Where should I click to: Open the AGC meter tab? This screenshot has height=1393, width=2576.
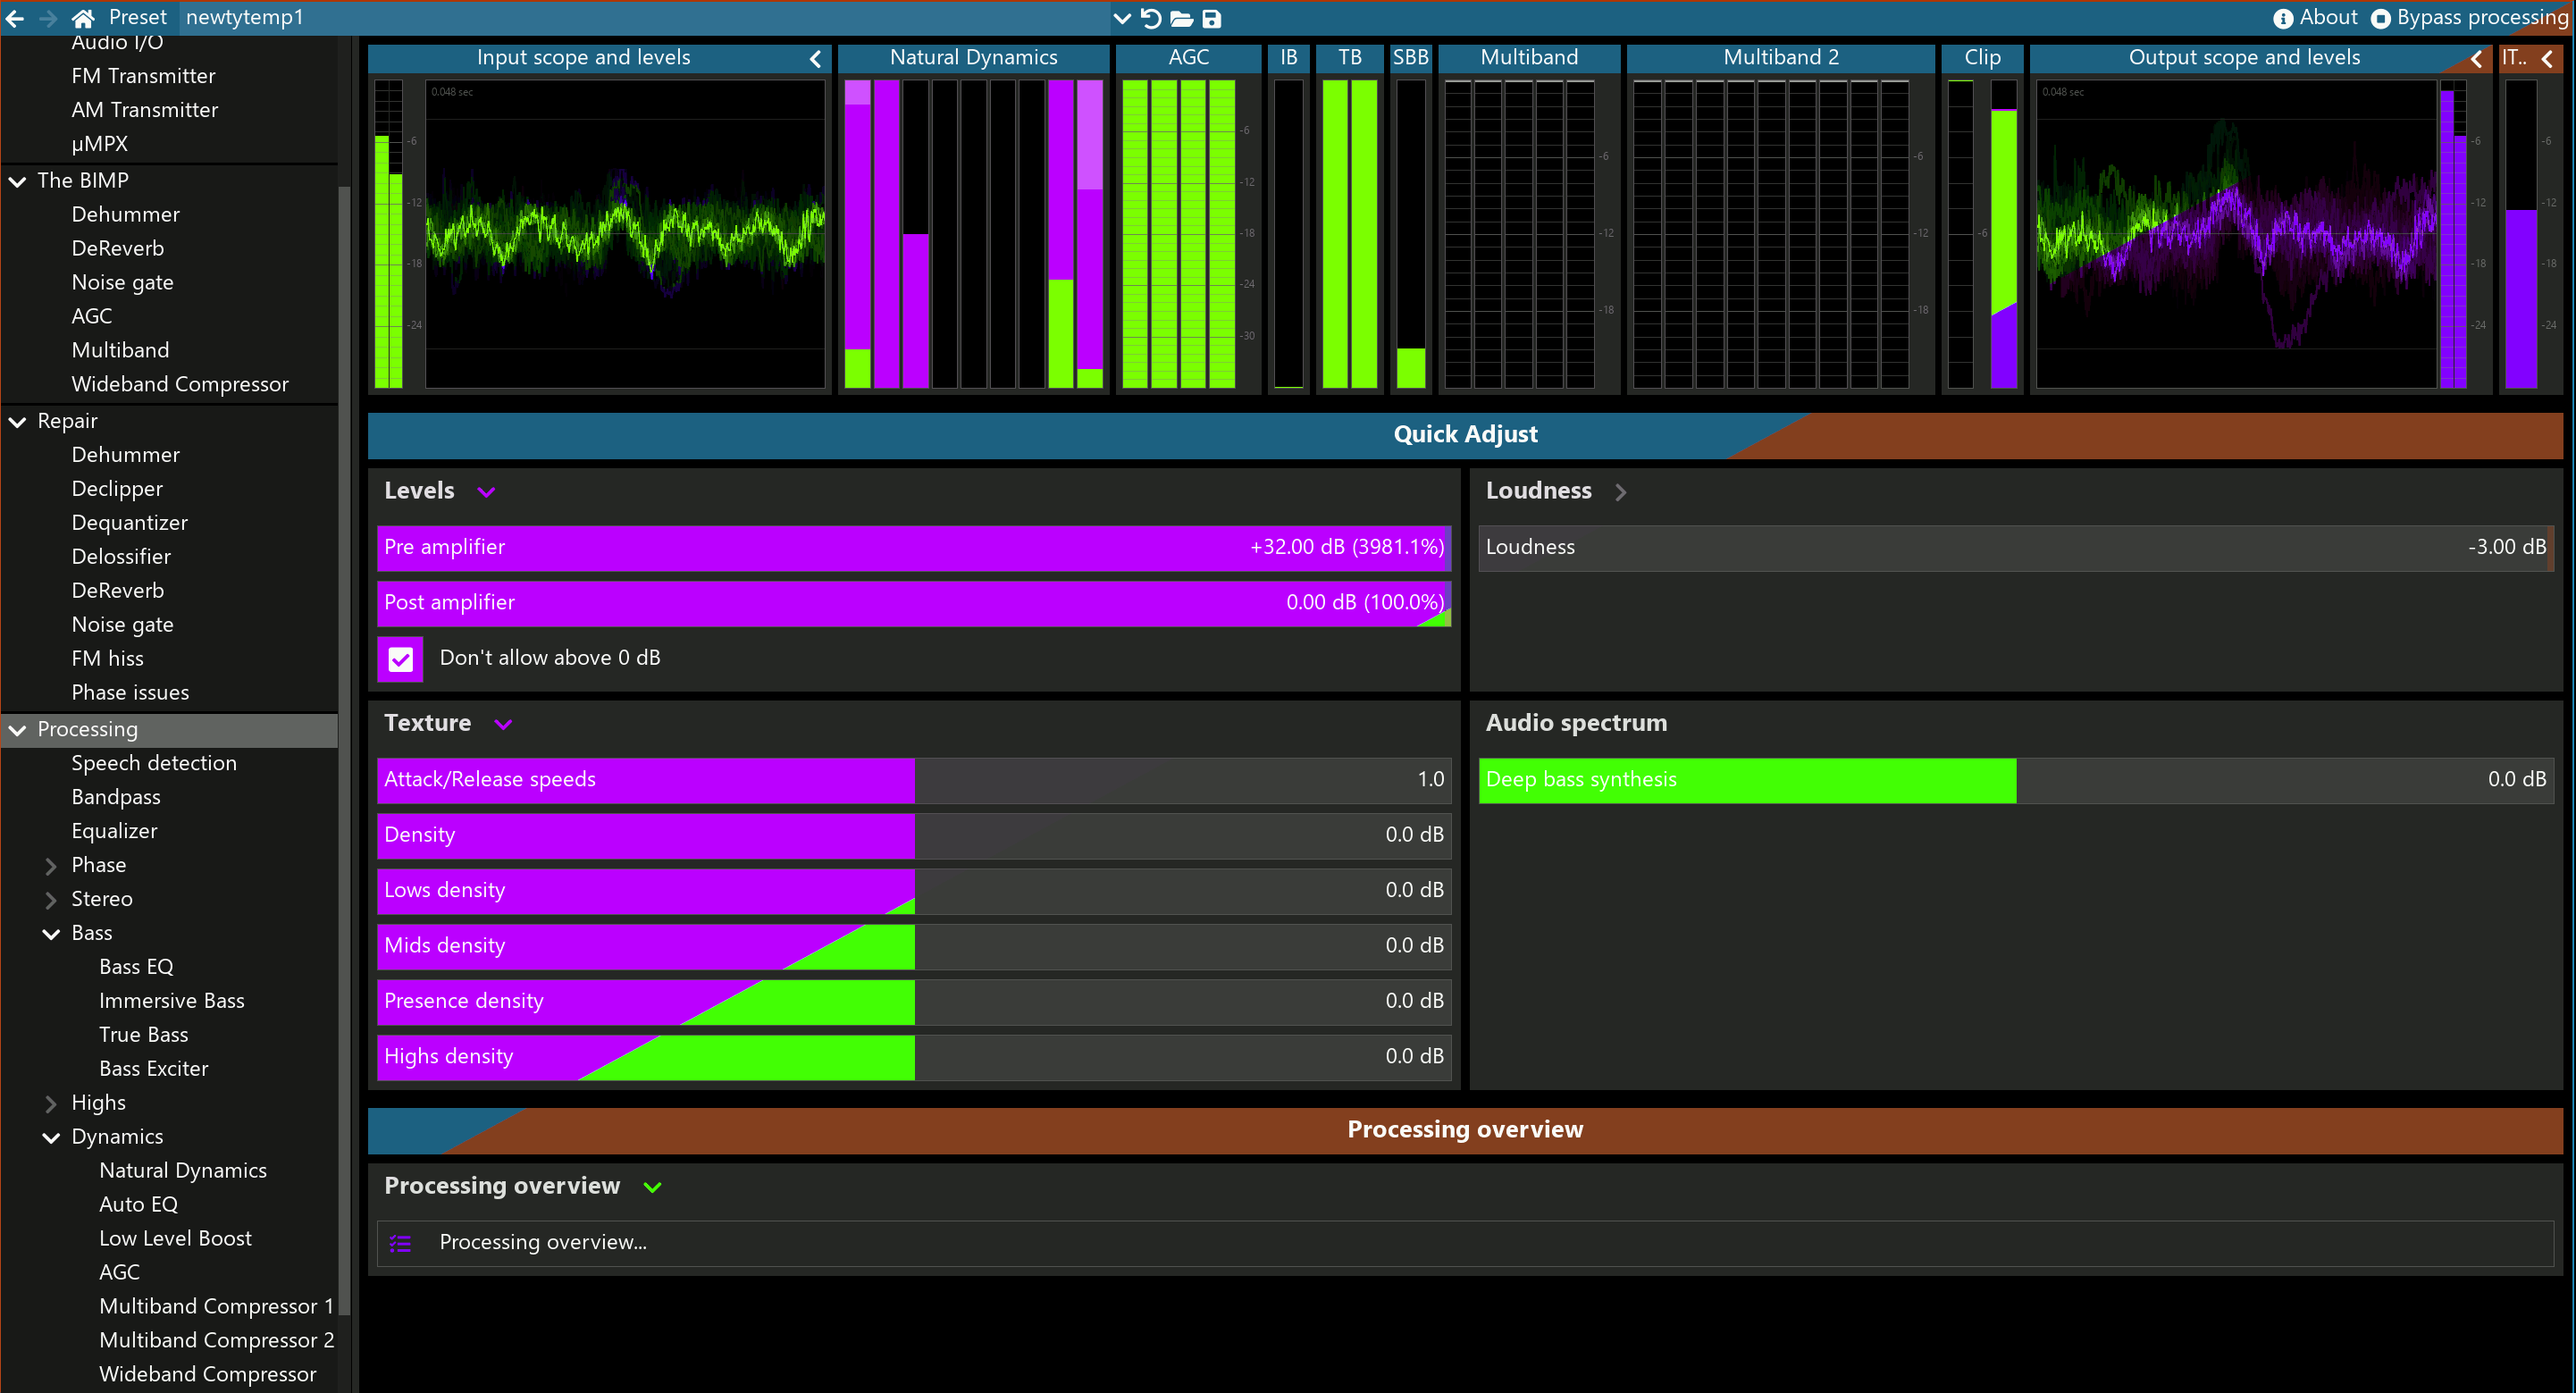1188,58
